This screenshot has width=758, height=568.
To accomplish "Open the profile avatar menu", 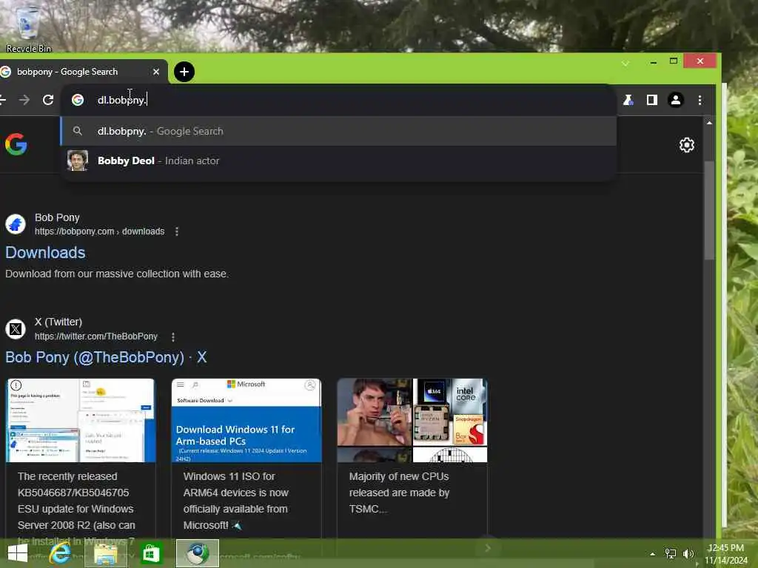I will coord(675,100).
